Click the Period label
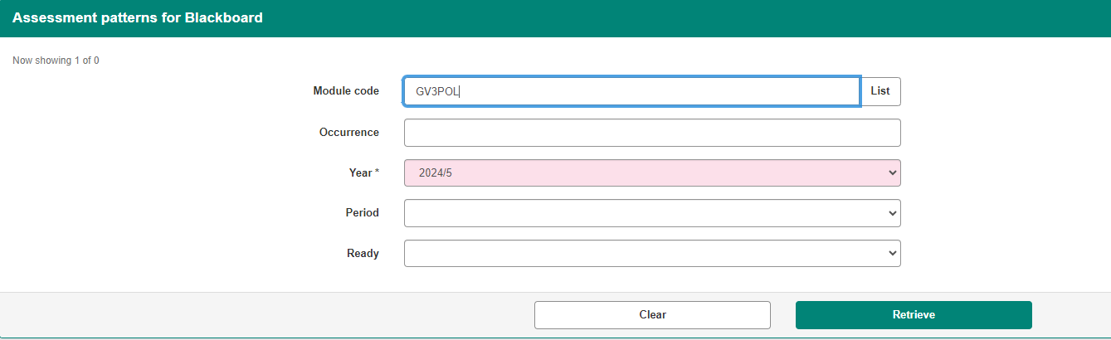 363,213
